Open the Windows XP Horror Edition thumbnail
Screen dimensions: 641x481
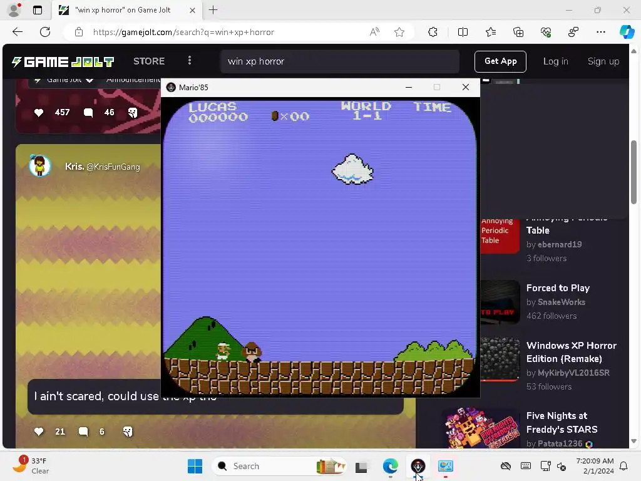(x=500, y=359)
